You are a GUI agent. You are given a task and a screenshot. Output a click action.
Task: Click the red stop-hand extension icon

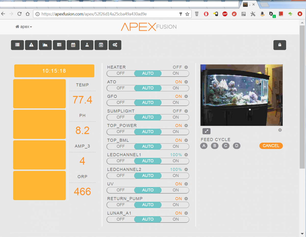point(206,14)
